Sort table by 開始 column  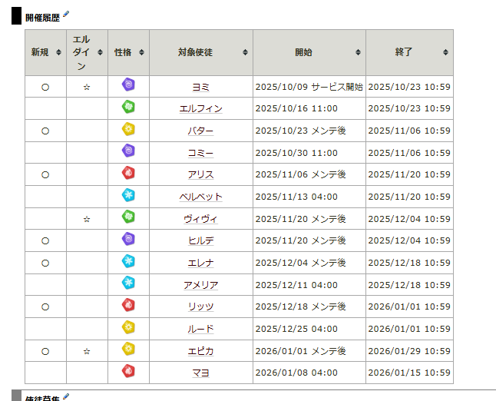(x=309, y=52)
